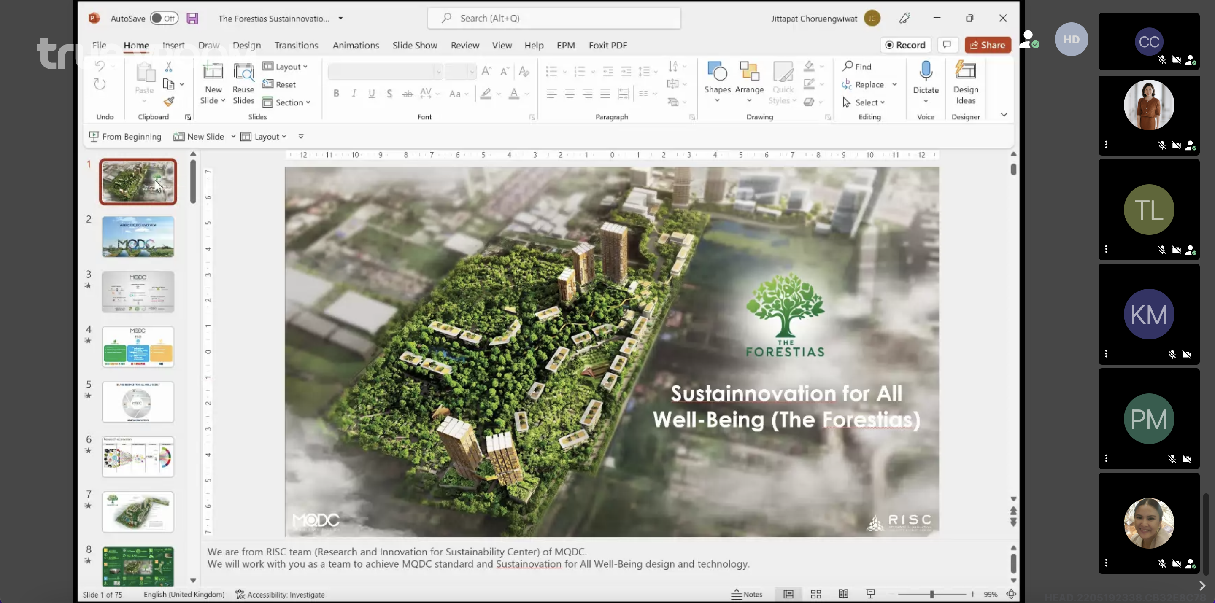This screenshot has width=1215, height=603.
Task: Switch to the Slide Show tab
Action: pos(415,45)
